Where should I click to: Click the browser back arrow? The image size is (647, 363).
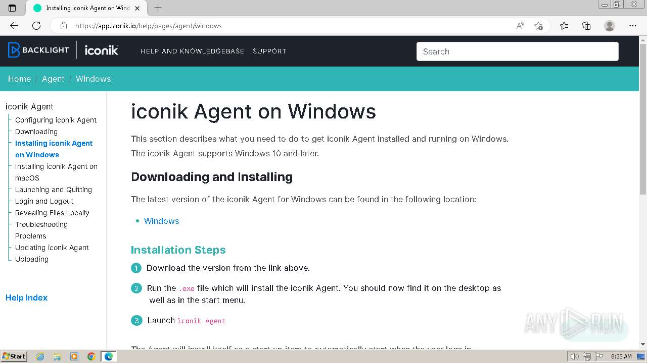click(14, 26)
